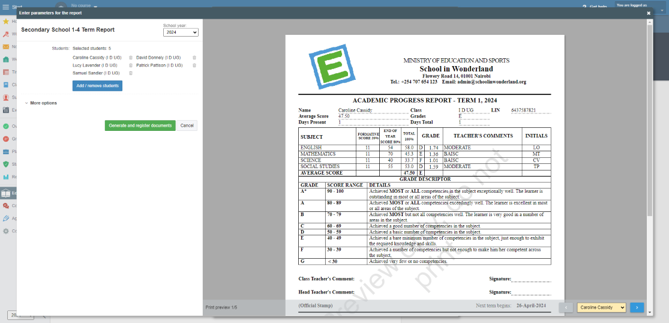Click the green house sidebar icon
This screenshot has width=669, height=323.
pyautogui.click(x=6, y=59)
